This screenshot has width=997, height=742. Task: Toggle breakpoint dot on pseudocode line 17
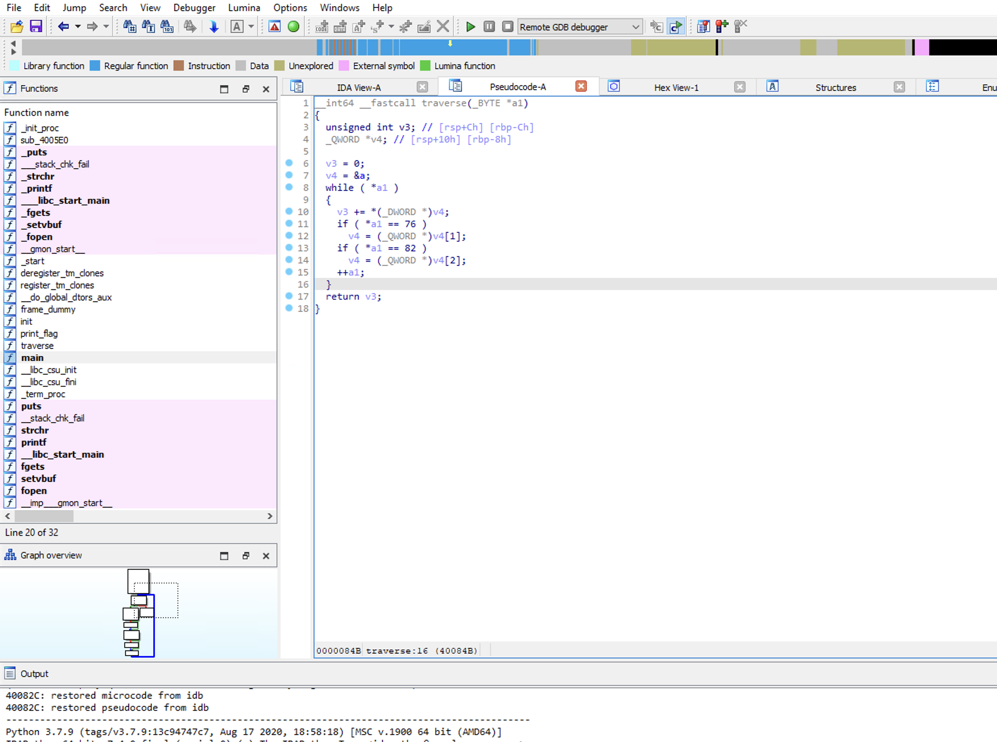coord(289,296)
